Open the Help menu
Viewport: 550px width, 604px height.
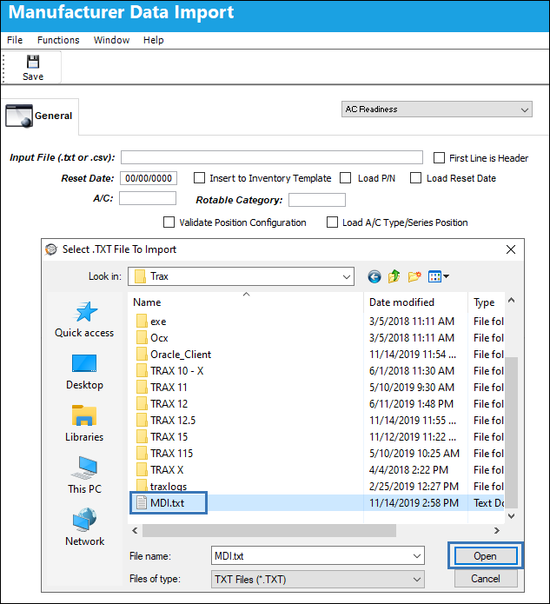coord(153,40)
